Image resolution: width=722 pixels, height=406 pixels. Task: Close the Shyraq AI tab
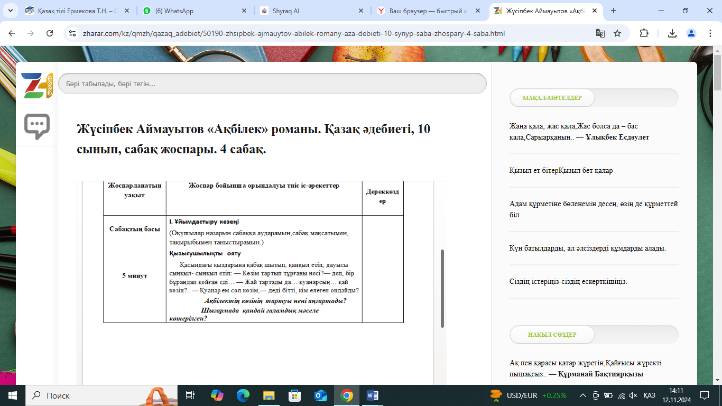pos(361,11)
